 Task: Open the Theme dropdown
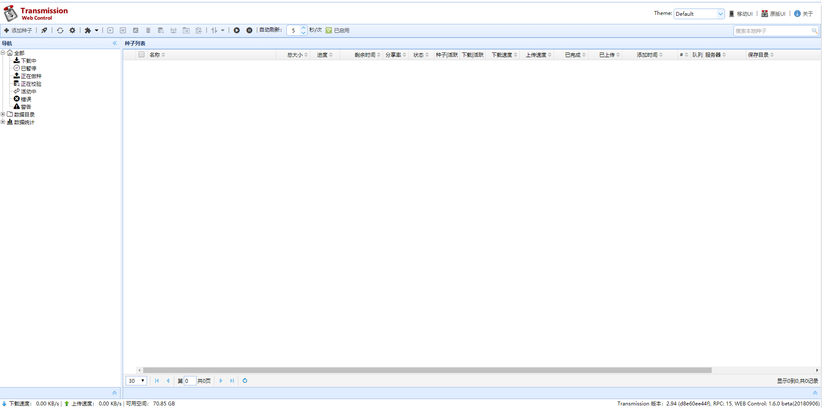[699, 14]
